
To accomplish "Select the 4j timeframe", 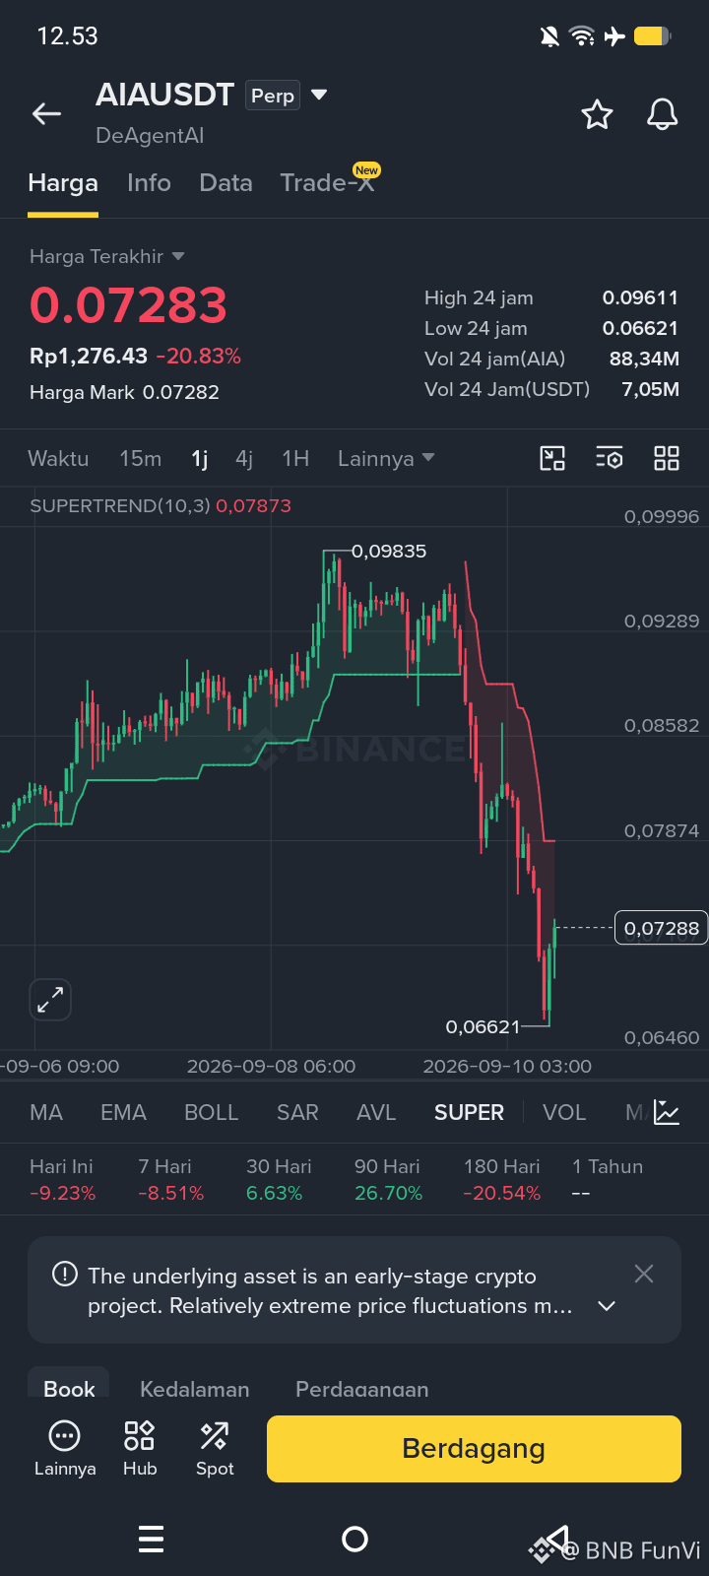I will point(244,458).
